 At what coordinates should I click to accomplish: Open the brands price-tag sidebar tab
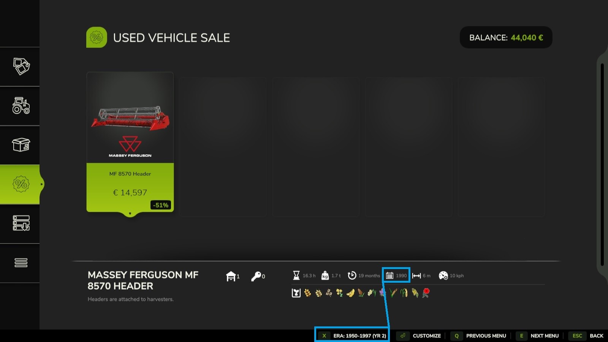(x=21, y=66)
